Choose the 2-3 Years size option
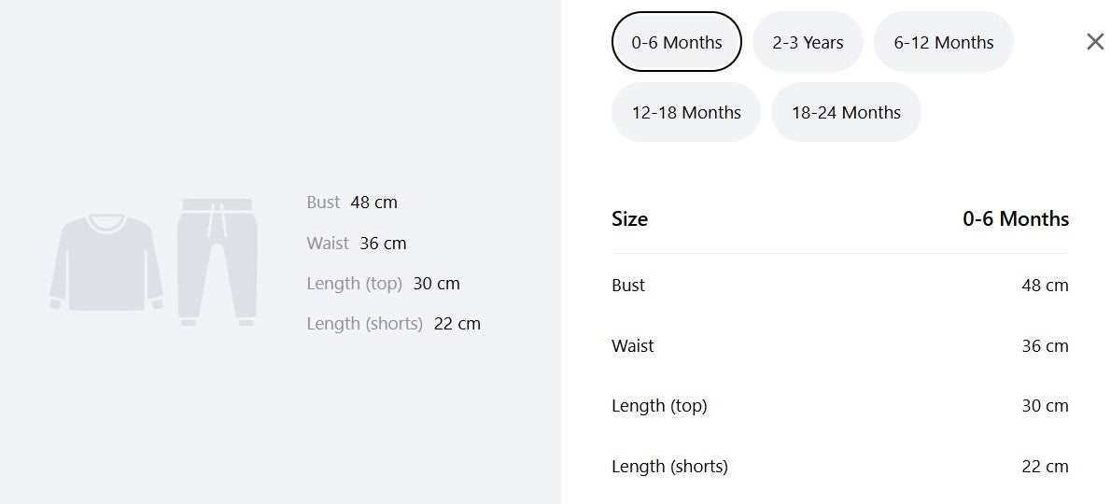Screen dimensions: 1111x504 (808, 42)
